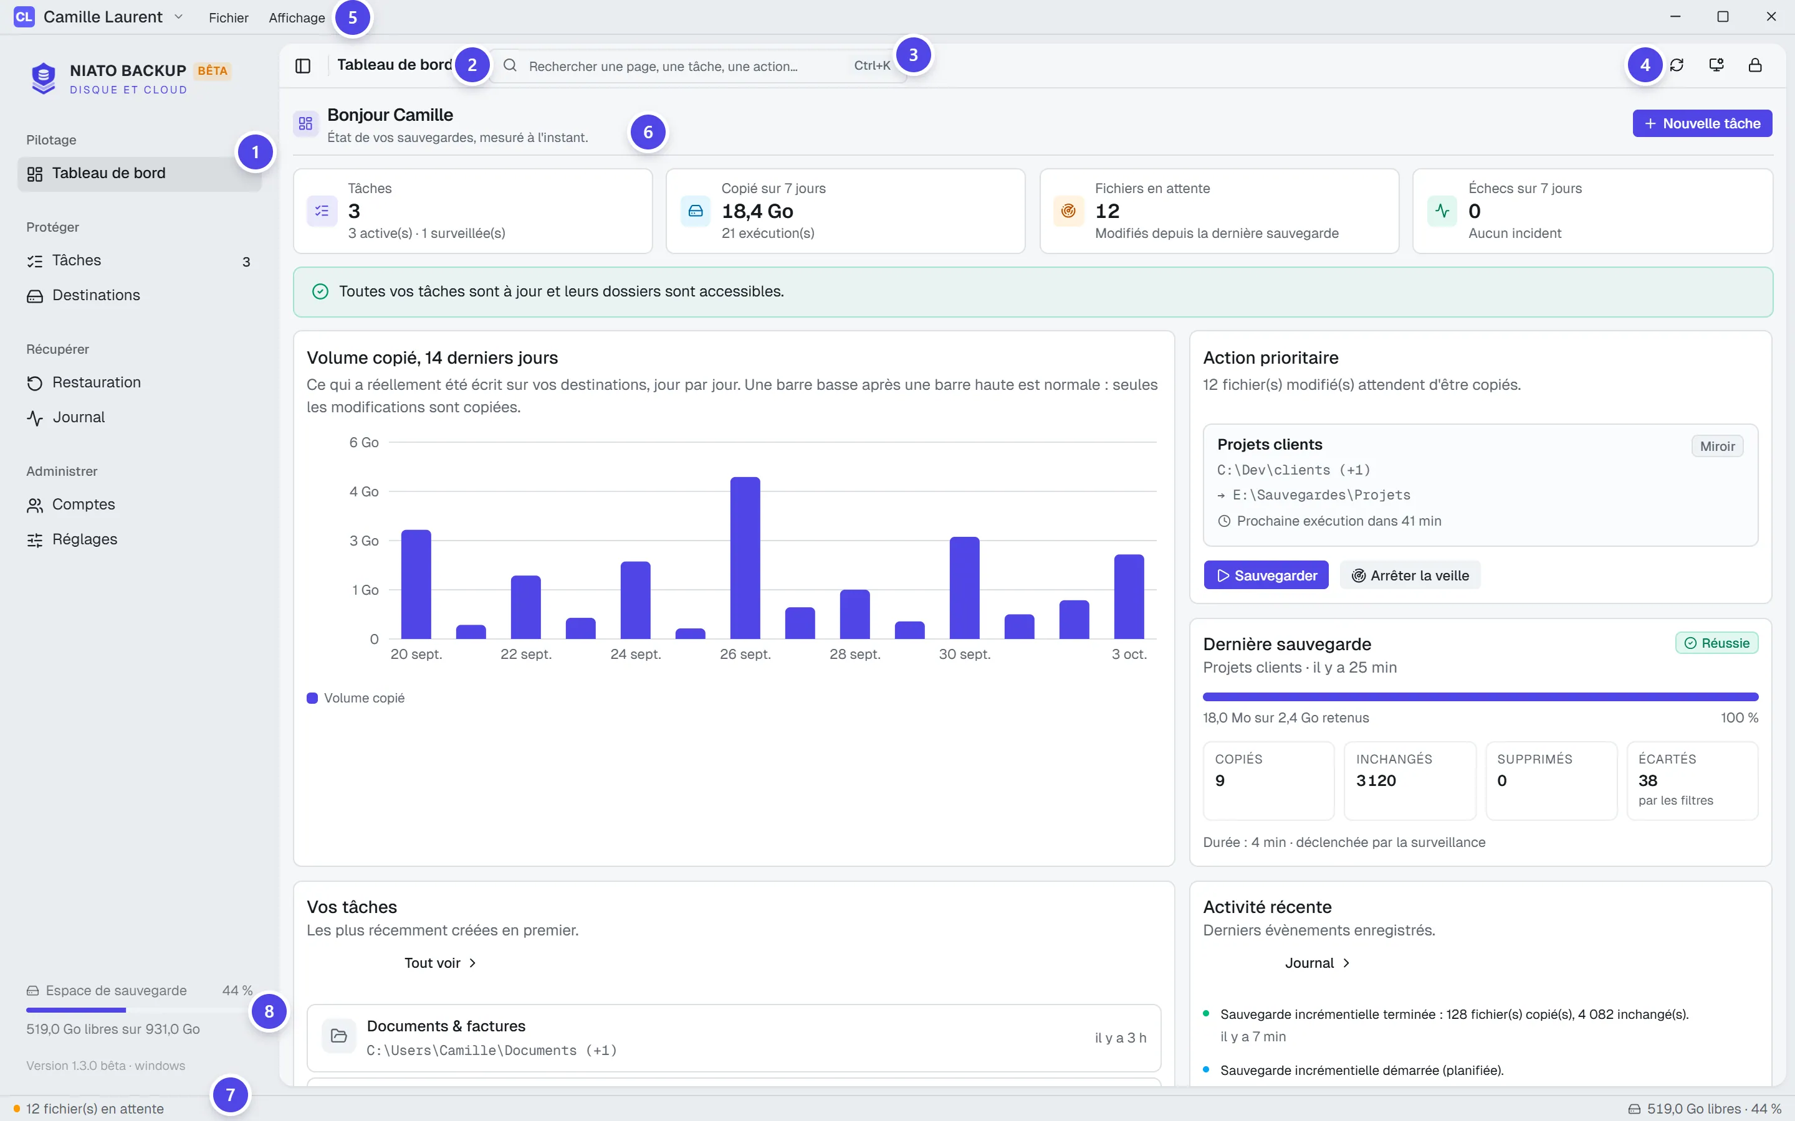Click the disk icon in bottom status bar
The width and height of the screenshot is (1795, 1121).
pos(1634,1109)
